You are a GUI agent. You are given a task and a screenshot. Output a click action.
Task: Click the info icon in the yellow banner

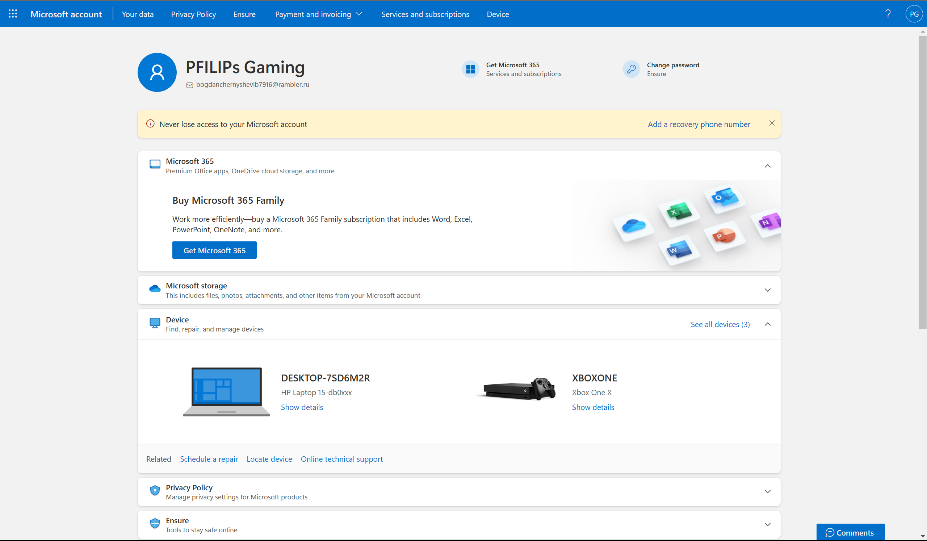point(150,124)
